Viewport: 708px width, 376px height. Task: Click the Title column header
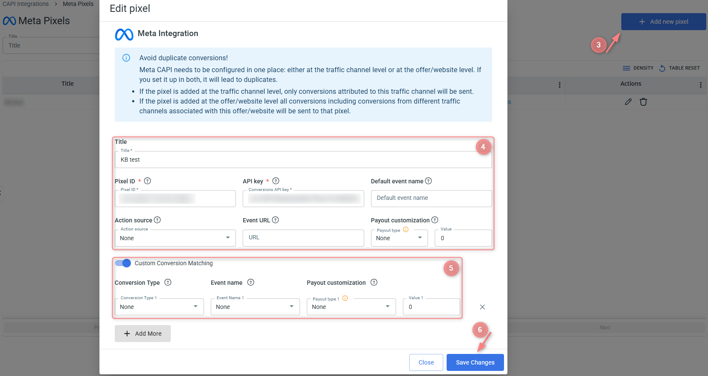point(68,84)
